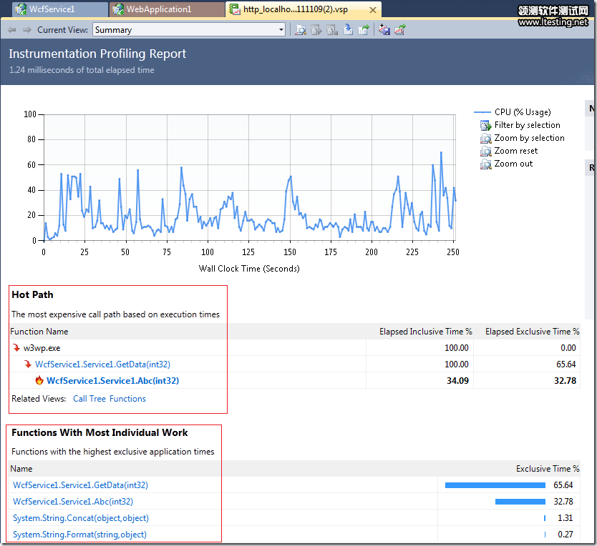Click the navigate forward arrow

tap(27, 29)
